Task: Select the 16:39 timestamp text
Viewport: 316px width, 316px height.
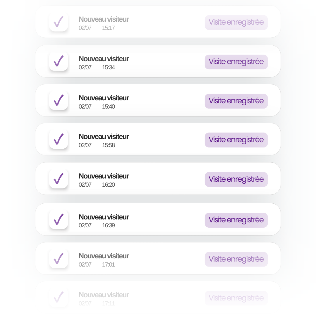Action: click(x=108, y=226)
